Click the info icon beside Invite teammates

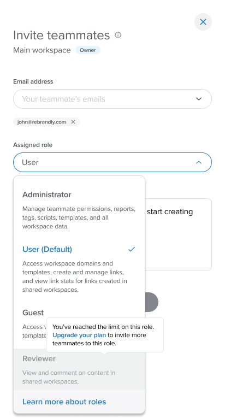118,35
